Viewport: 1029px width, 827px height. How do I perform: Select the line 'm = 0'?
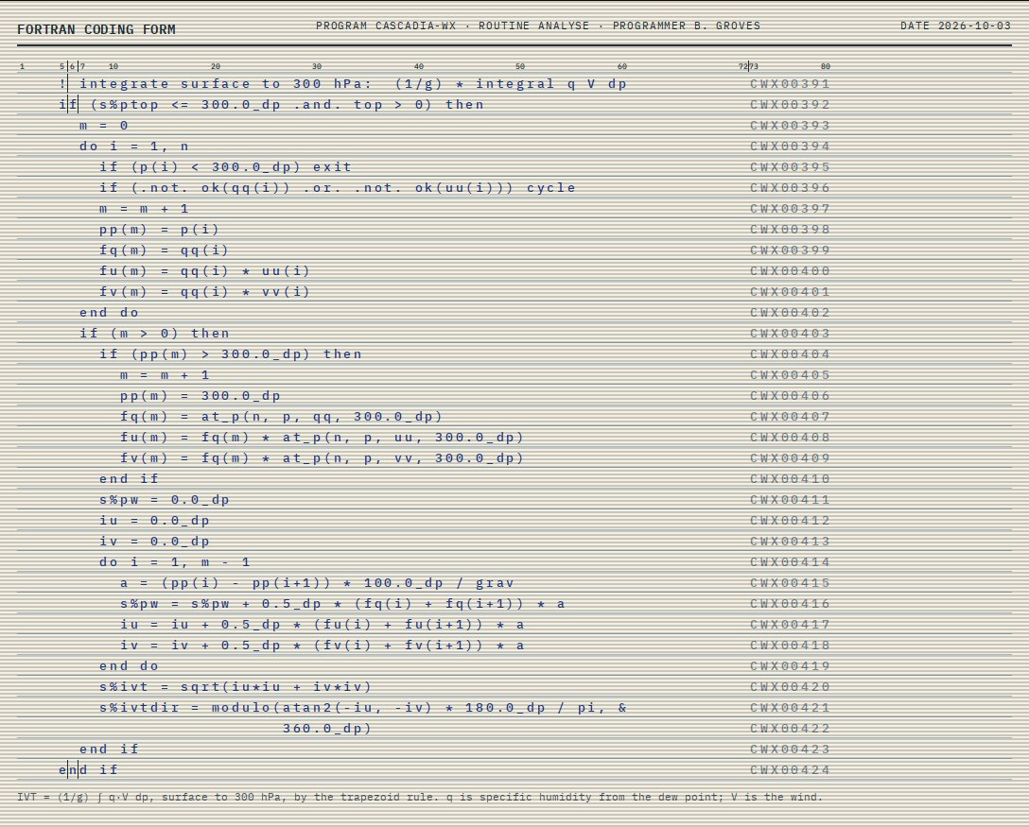(104, 126)
